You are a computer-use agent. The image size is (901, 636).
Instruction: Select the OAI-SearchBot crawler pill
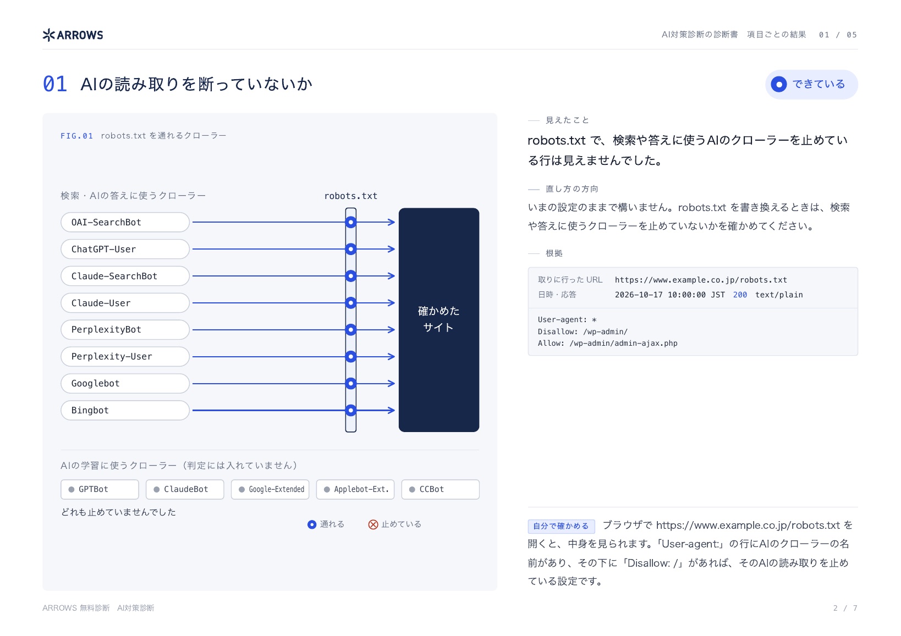pyautogui.click(x=125, y=223)
